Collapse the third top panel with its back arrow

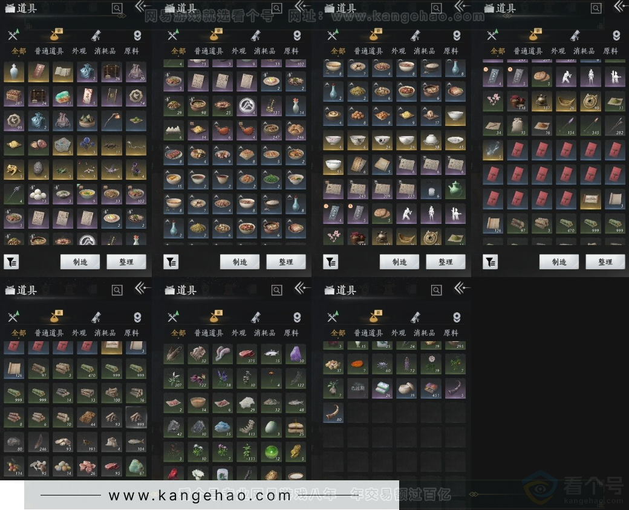coord(461,7)
